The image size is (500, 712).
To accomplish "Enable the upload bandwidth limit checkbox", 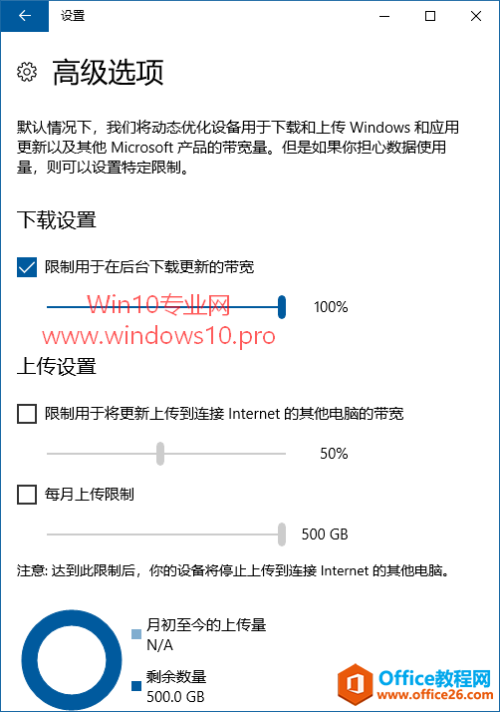I will (27, 414).
